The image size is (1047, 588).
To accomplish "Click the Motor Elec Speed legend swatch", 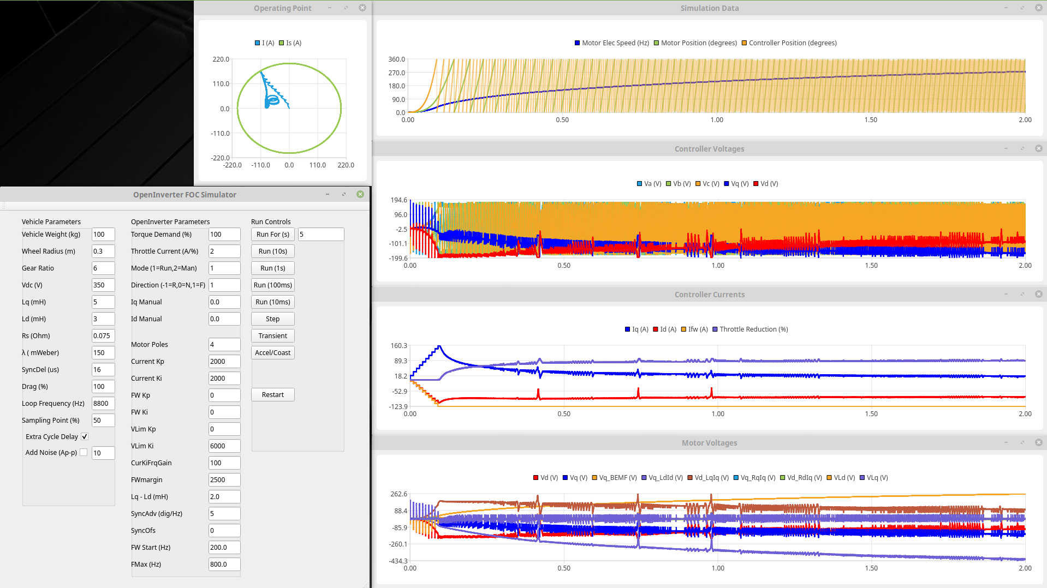I will 577,43.
